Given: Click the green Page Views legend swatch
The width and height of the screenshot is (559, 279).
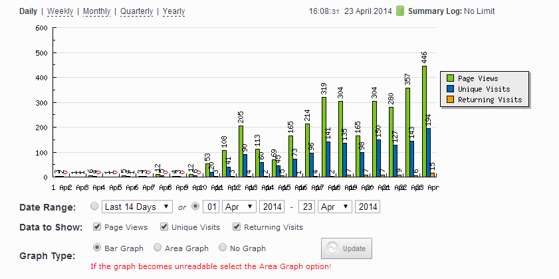Looking at the screenshot, I should point(450,78).
